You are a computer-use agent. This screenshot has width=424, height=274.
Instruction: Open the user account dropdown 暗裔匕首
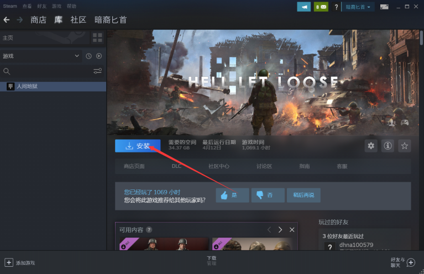click(358, 7)
